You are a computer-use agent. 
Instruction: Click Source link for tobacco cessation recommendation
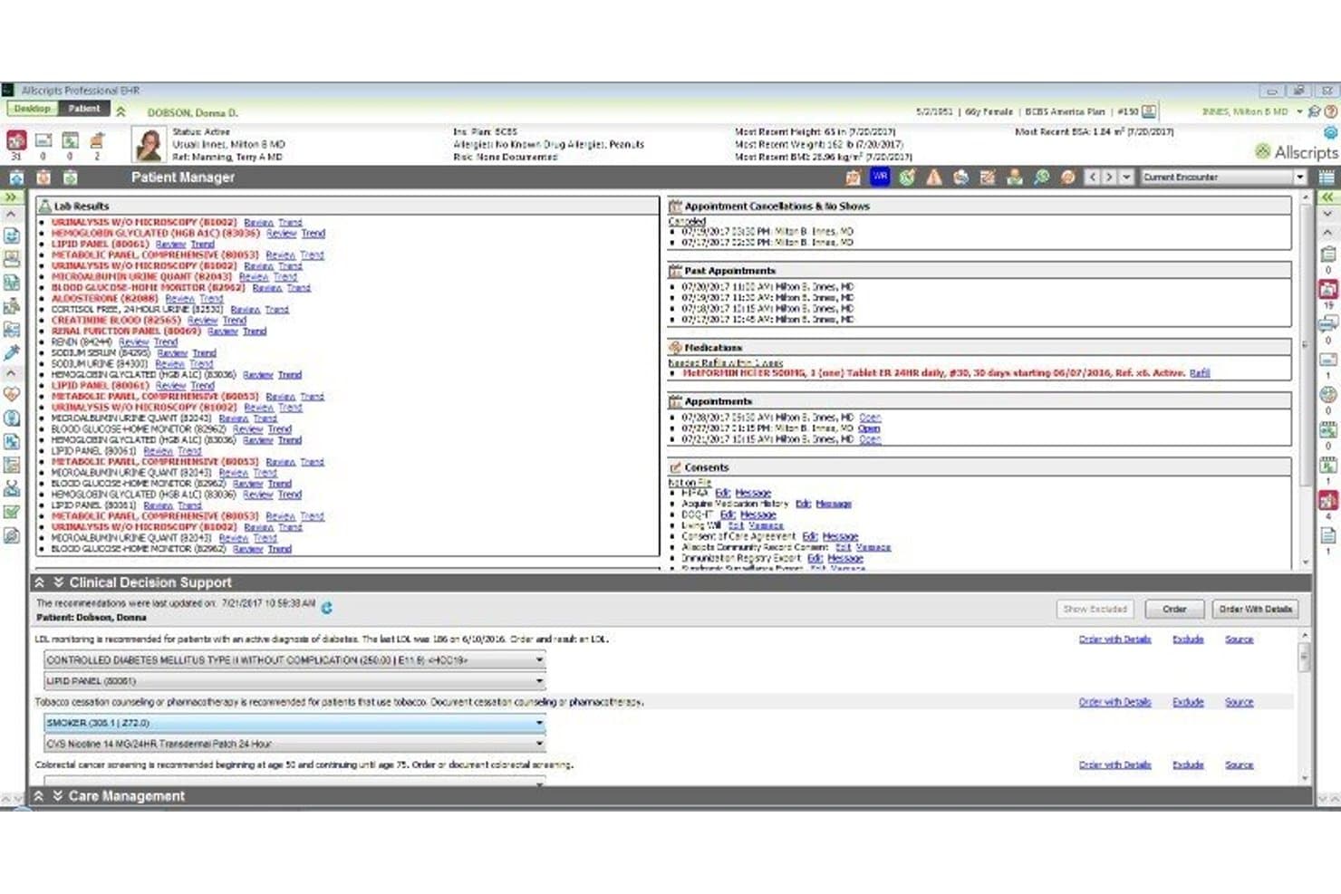1239,702
